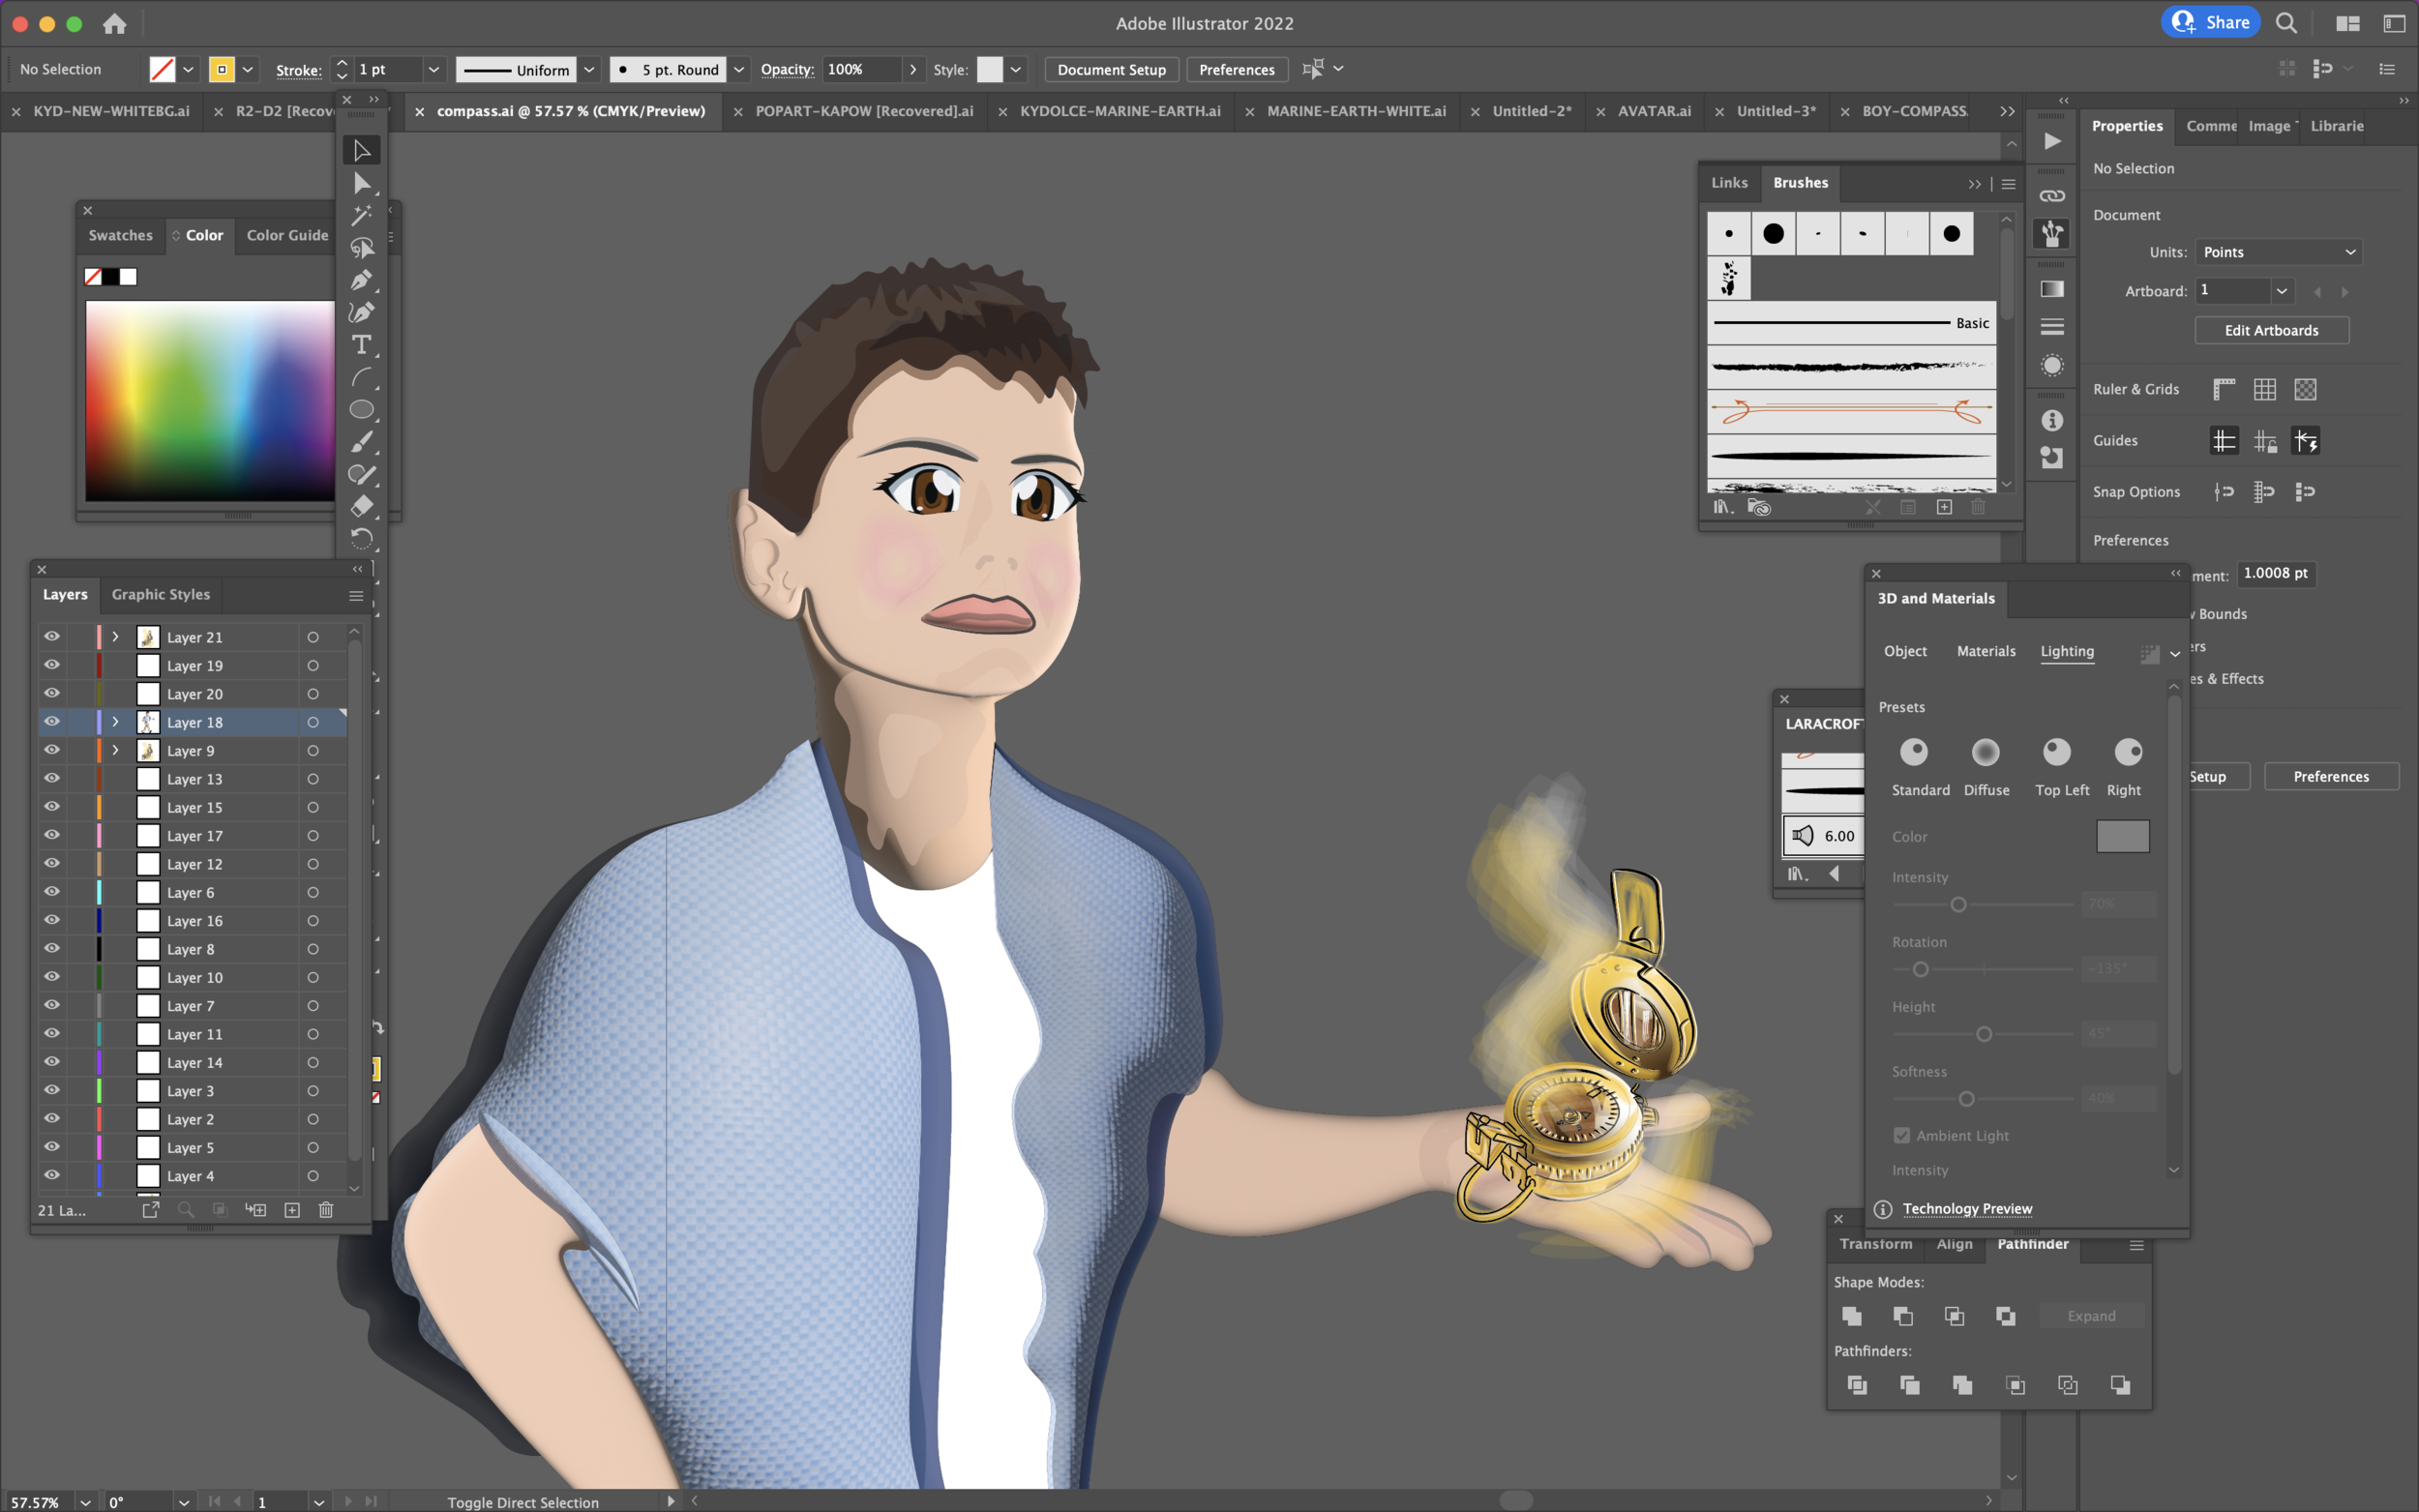Expand Layer 21 sublayers
Image resolution: width=2419 pixels, height=1512 pixels.
(115, 636)
